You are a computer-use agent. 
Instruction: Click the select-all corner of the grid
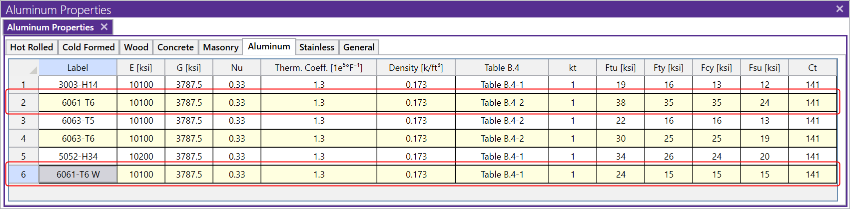point(23,68)
